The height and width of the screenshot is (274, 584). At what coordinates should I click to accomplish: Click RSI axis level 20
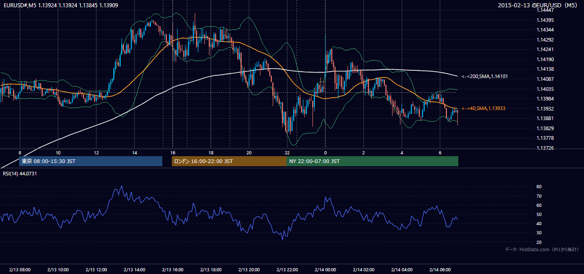coord(539,242)
